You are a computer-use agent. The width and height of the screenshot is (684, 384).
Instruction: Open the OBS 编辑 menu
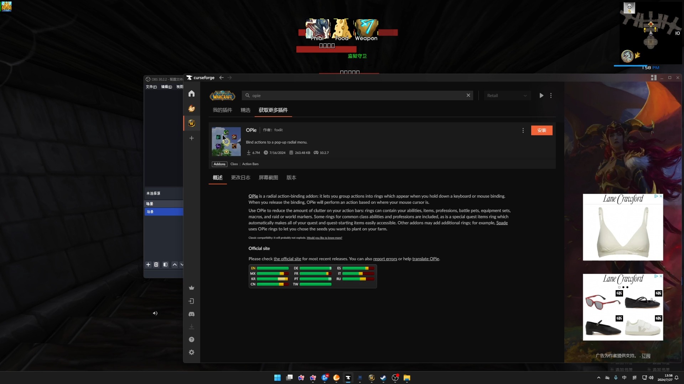pyautogui.click(x=166, y=87)
